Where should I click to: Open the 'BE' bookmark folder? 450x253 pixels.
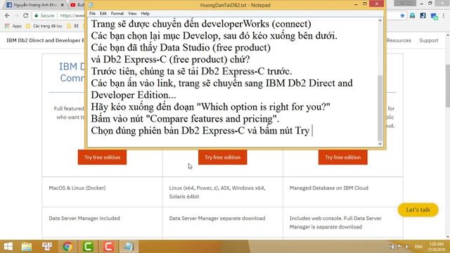[73, 26]
